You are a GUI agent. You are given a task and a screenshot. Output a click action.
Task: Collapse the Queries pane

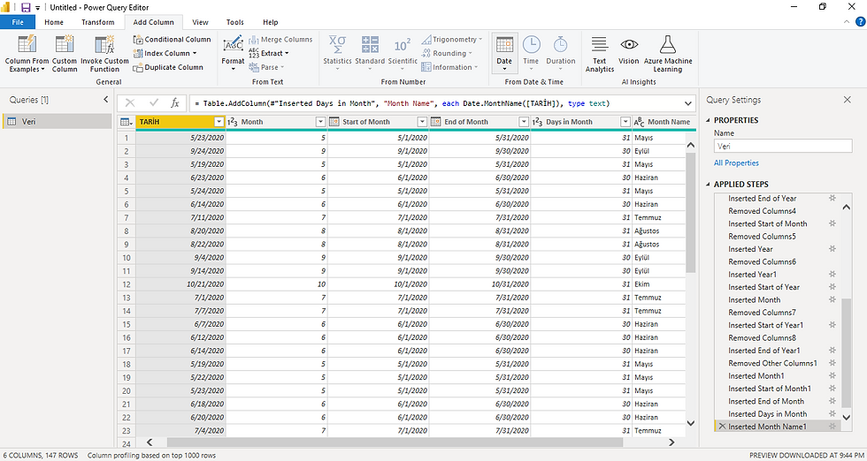coord(106,100)
